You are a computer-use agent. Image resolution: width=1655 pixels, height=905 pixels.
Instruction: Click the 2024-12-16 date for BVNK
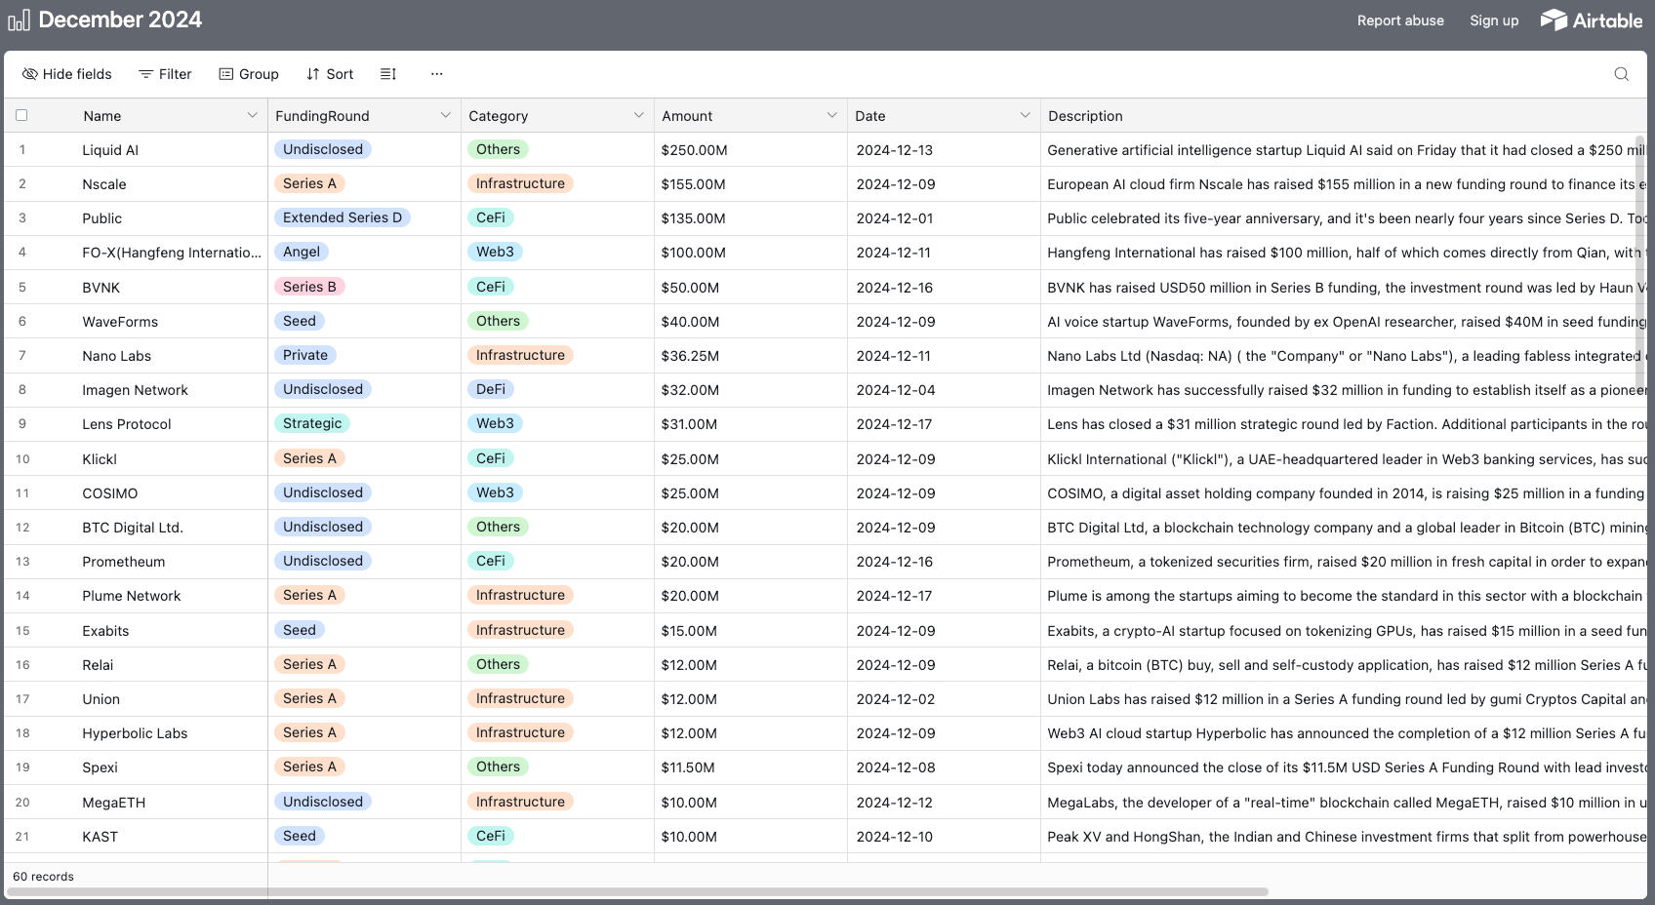click(895, 288)
